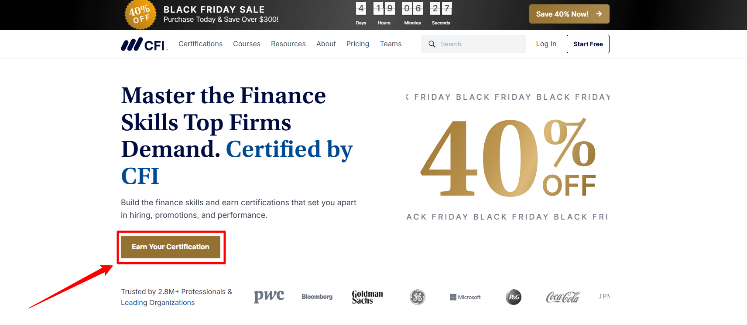Expand the About navigation menu
This screenshot has height=325, width=747.
coord(326,44)
